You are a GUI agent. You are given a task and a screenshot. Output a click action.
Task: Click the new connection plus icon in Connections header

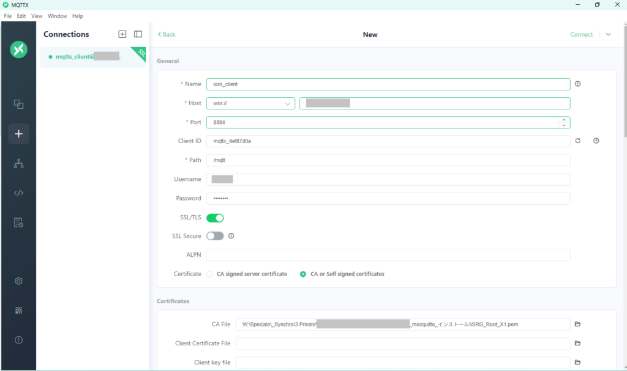pyautogui.click(x=122, y=34)
